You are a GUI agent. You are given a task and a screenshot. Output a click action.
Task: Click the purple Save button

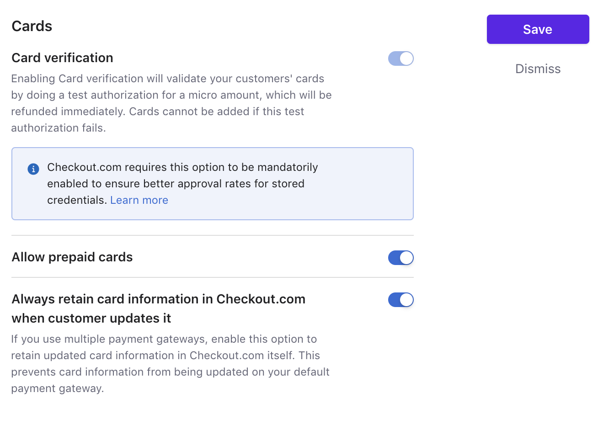coord(538,29)
